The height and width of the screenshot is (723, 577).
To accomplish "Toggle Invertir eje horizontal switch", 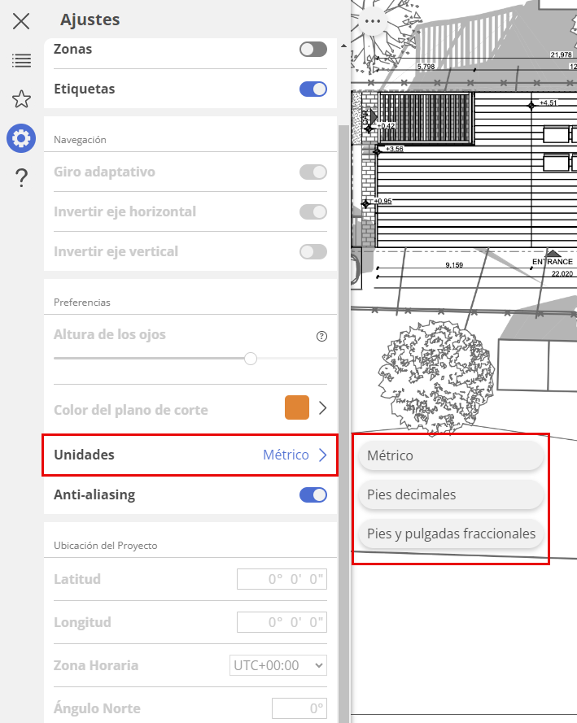I will coord(313,211).
